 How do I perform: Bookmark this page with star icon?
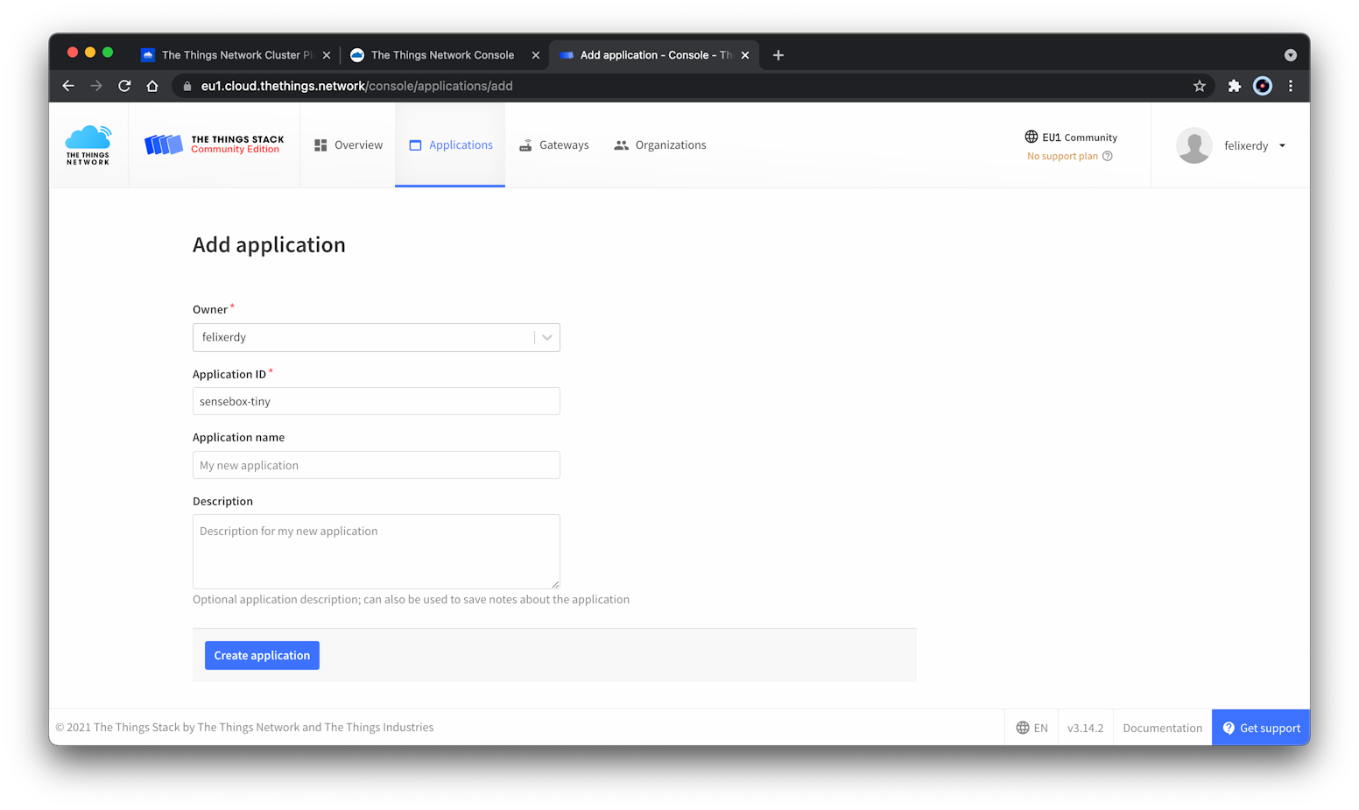pos(1200,86)
